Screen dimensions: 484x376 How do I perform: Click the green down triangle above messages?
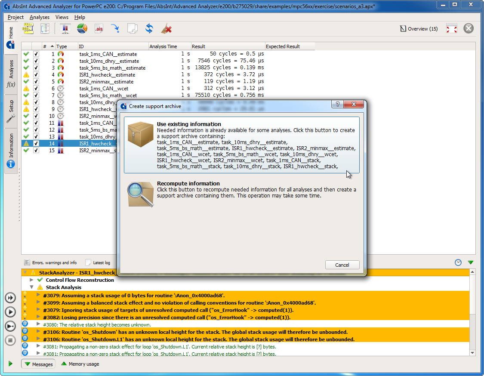click(471, 262)
